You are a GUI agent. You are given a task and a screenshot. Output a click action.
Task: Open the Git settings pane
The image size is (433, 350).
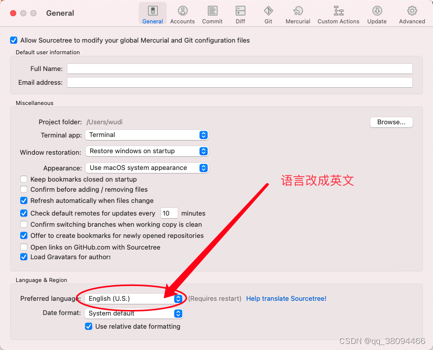click(x=268, y=14)
